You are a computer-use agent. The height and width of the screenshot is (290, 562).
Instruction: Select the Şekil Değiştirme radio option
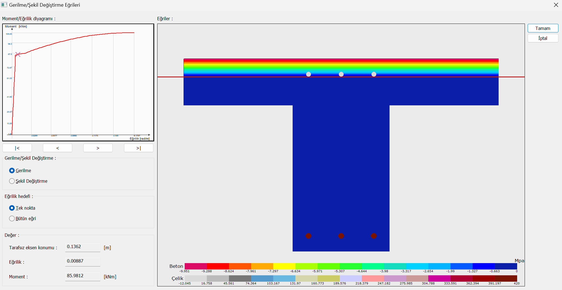click(12, 181)
